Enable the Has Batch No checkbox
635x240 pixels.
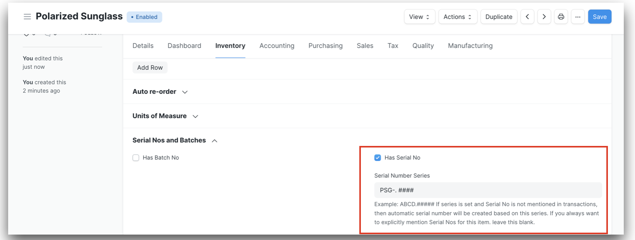pos(136,158)
